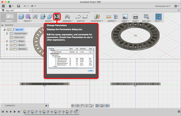Viewport: 181px width, 116px height.
Task: Click the Save floppy disk icon
Action: pos(18,6)
